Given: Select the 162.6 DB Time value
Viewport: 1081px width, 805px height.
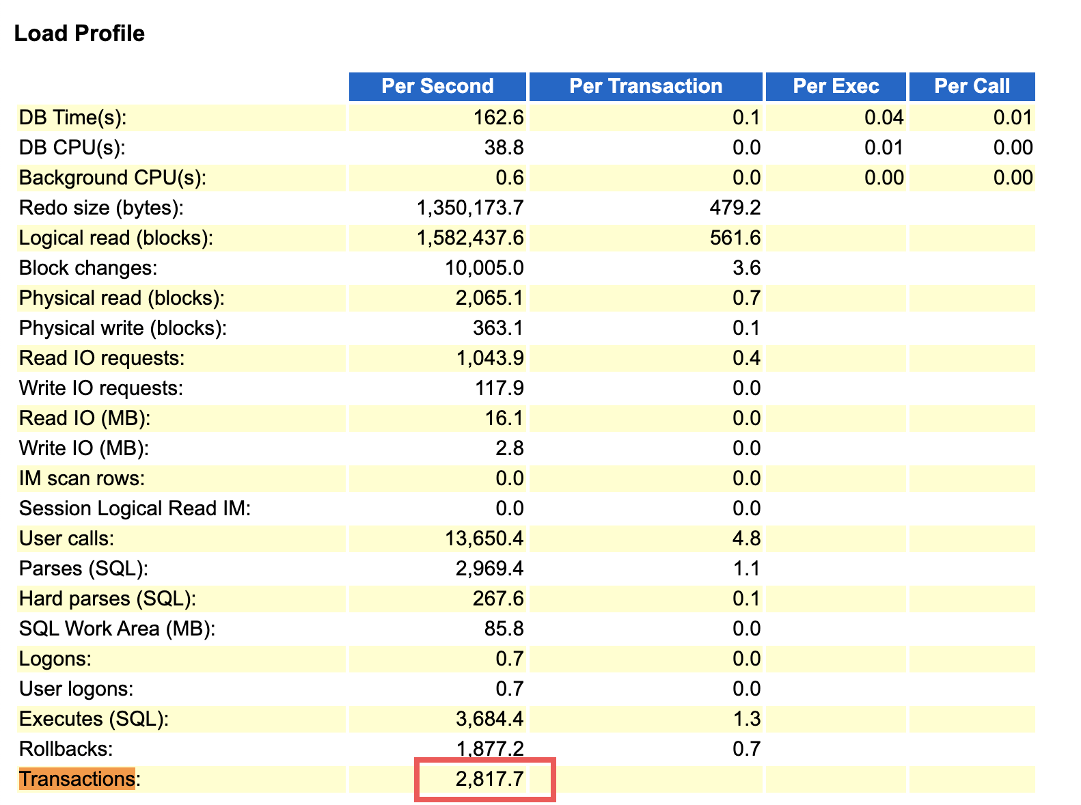Looking at the screenshot, I should [x=498, y=118].
